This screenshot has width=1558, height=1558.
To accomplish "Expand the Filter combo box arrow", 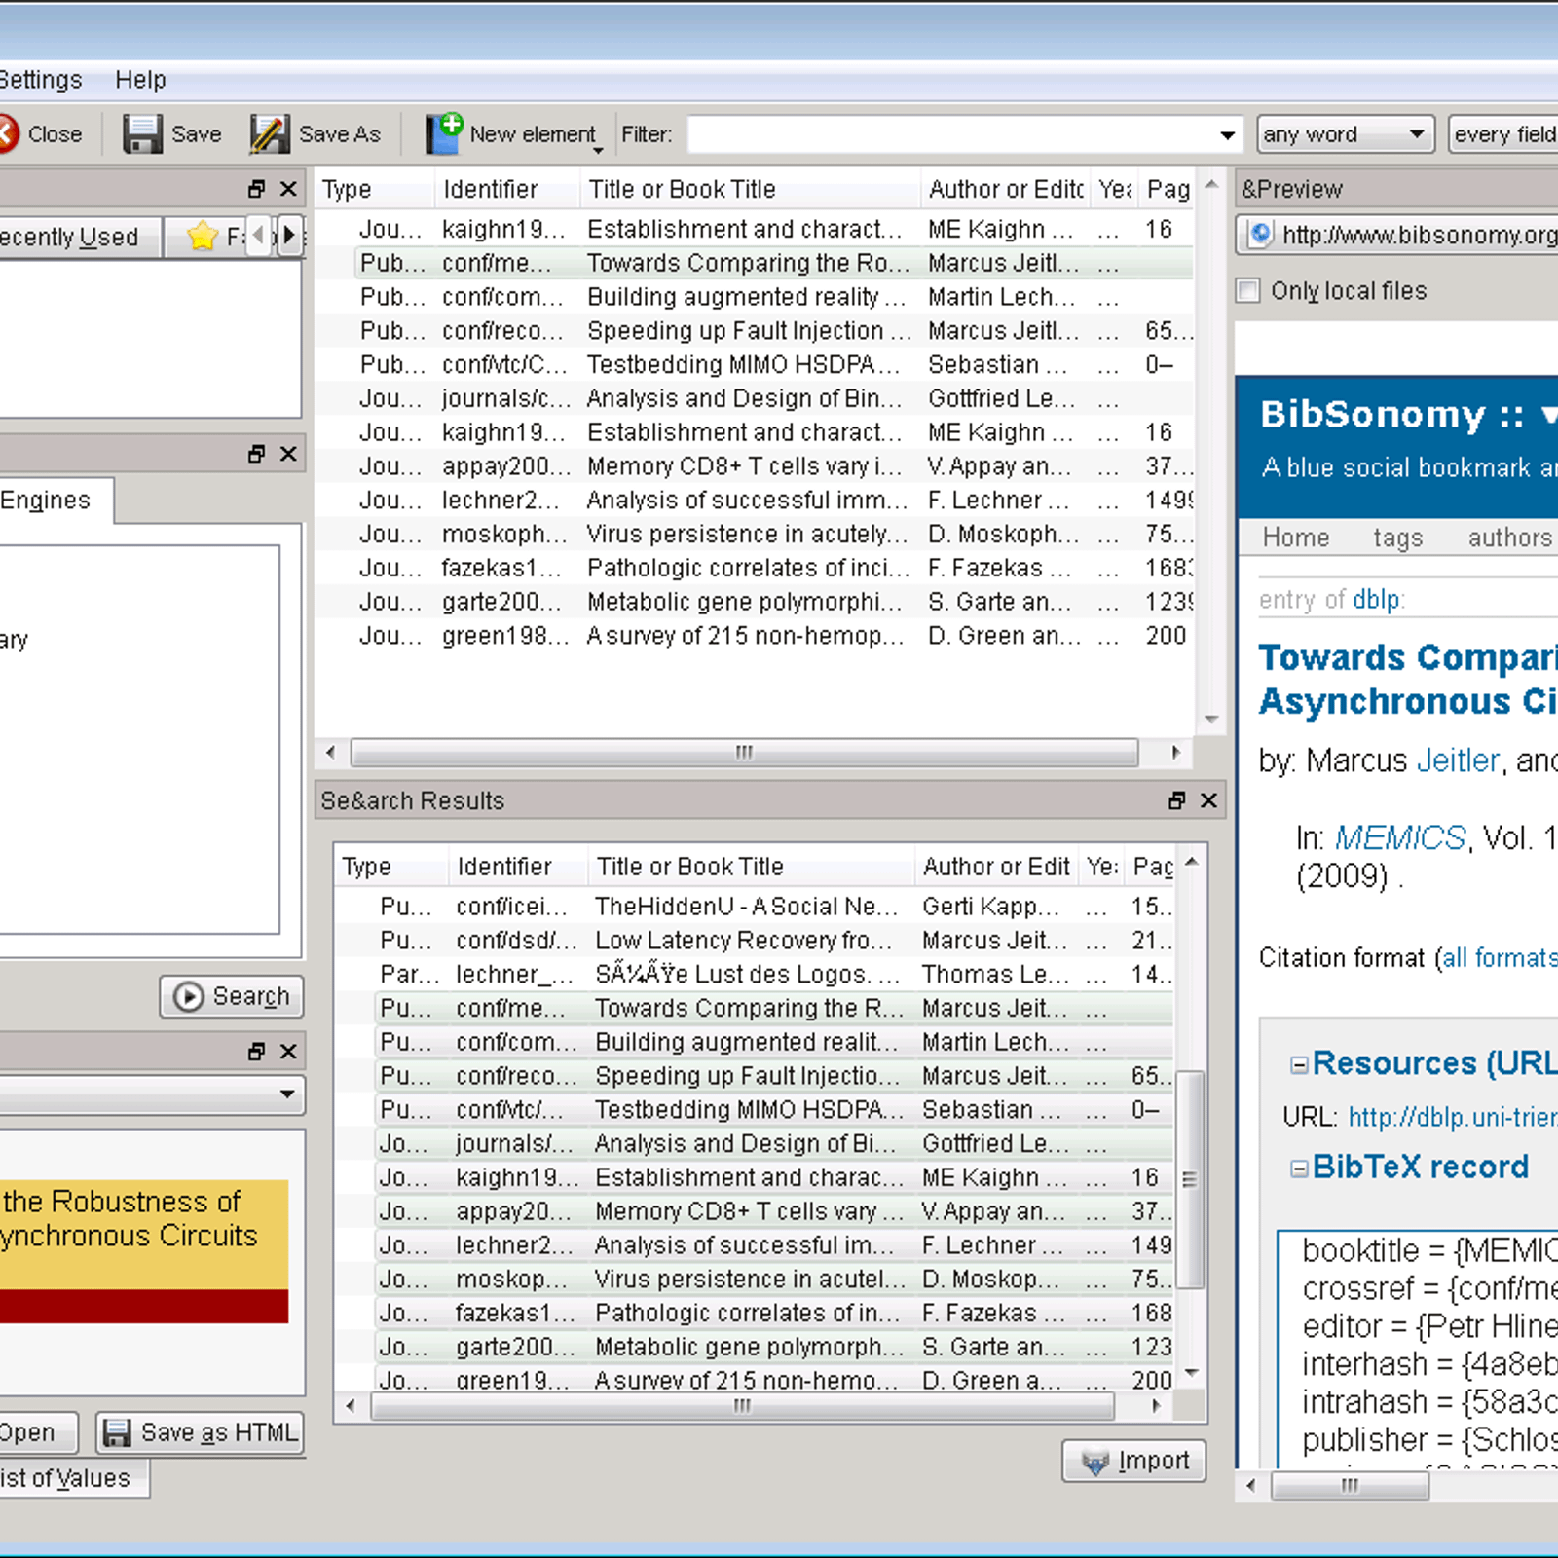I will coord(1227,135).
